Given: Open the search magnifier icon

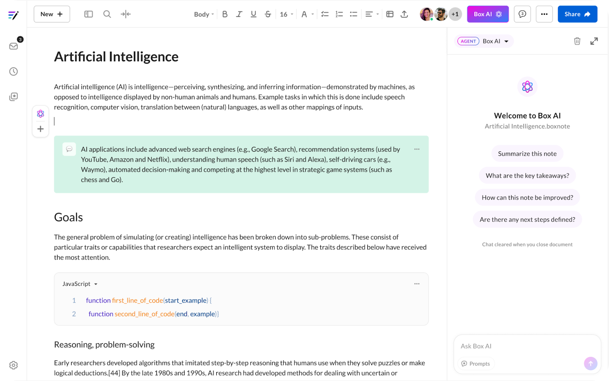Looking at the screenshot, I should [107, 14].
